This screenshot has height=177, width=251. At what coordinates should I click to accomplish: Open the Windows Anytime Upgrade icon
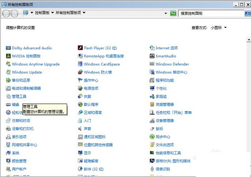pyautogui.click(x=8, y=64)
